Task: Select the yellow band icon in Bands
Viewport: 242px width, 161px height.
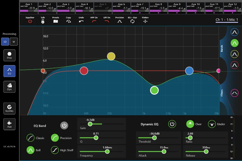Action: [234, 54]
